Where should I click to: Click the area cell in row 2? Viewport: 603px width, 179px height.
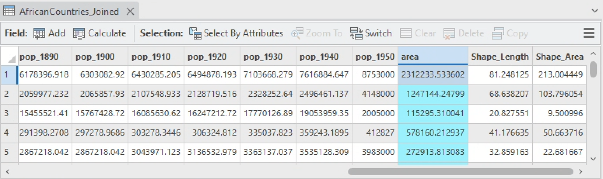(x=433, y=94)
